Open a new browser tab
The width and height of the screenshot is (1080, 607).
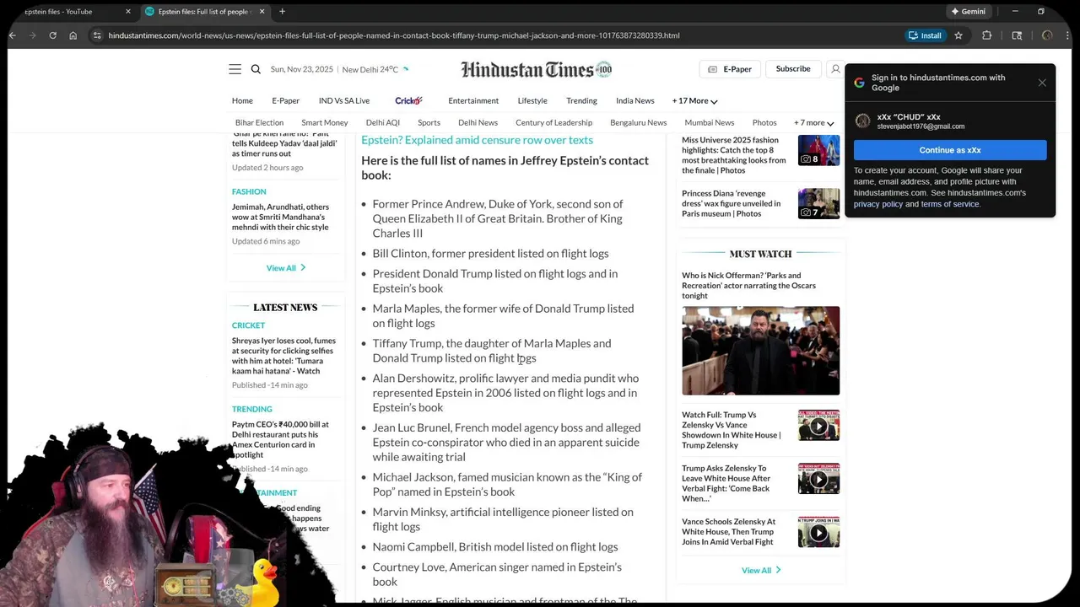click(282, 12)
